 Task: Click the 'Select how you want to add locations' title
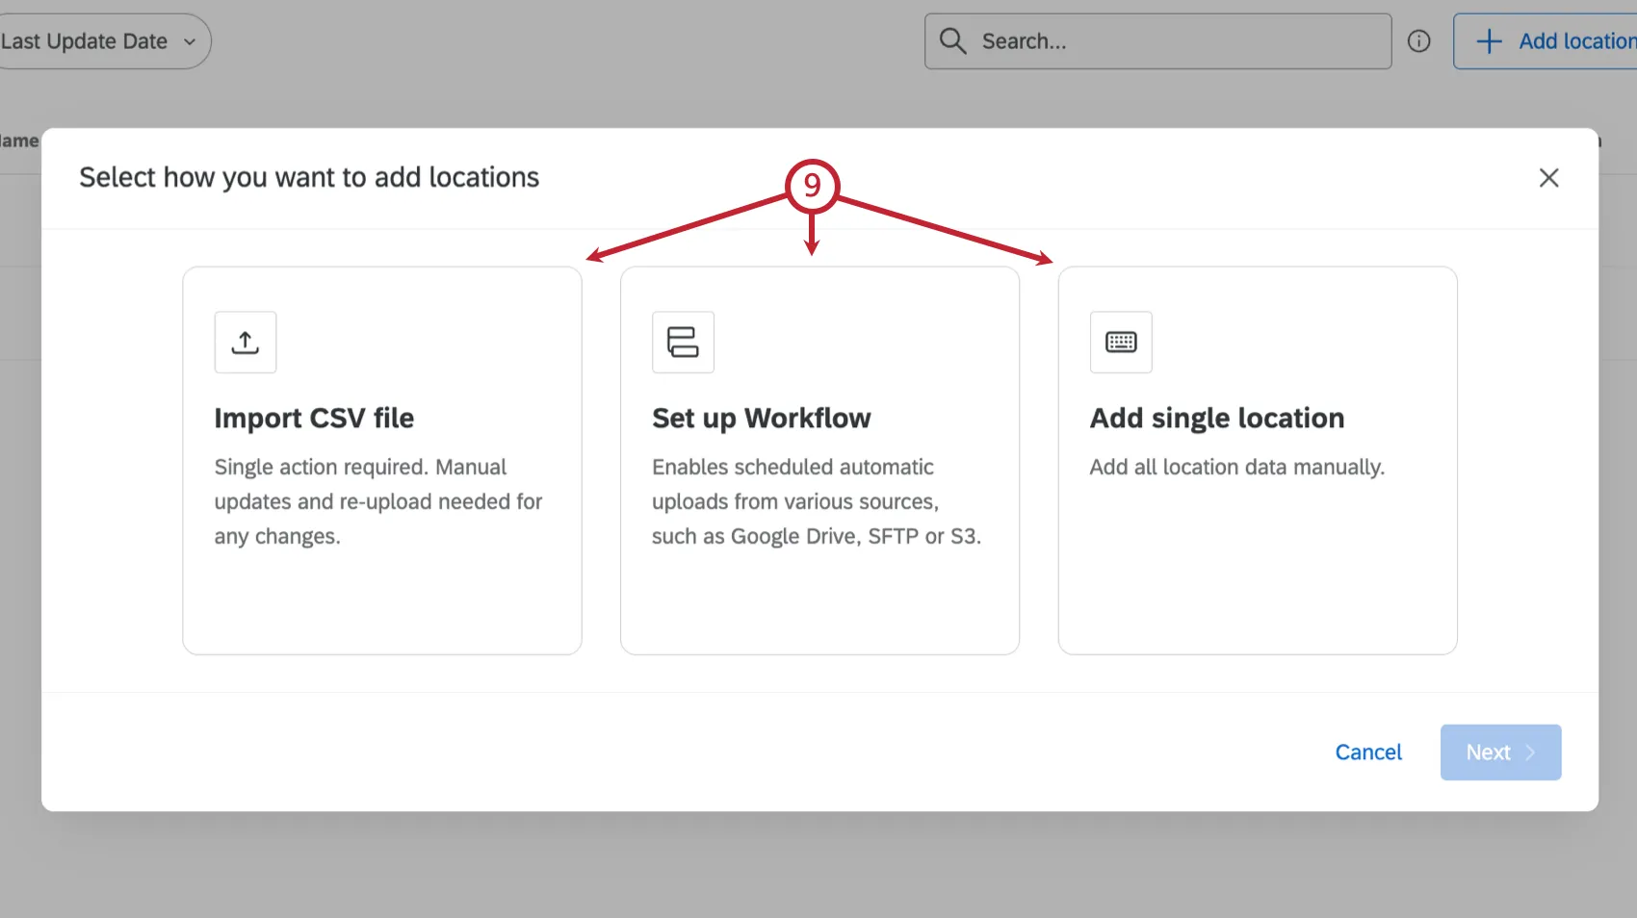click(x=309, y=178)
